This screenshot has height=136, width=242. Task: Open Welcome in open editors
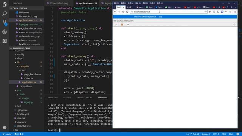click(24, 12)
